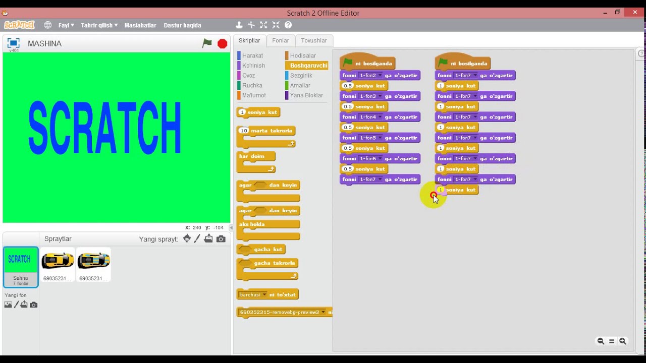Viewport: 646px width, 363px height.
Task: Switch to the Fonlar tab
Action: click(x=281, y=40)
